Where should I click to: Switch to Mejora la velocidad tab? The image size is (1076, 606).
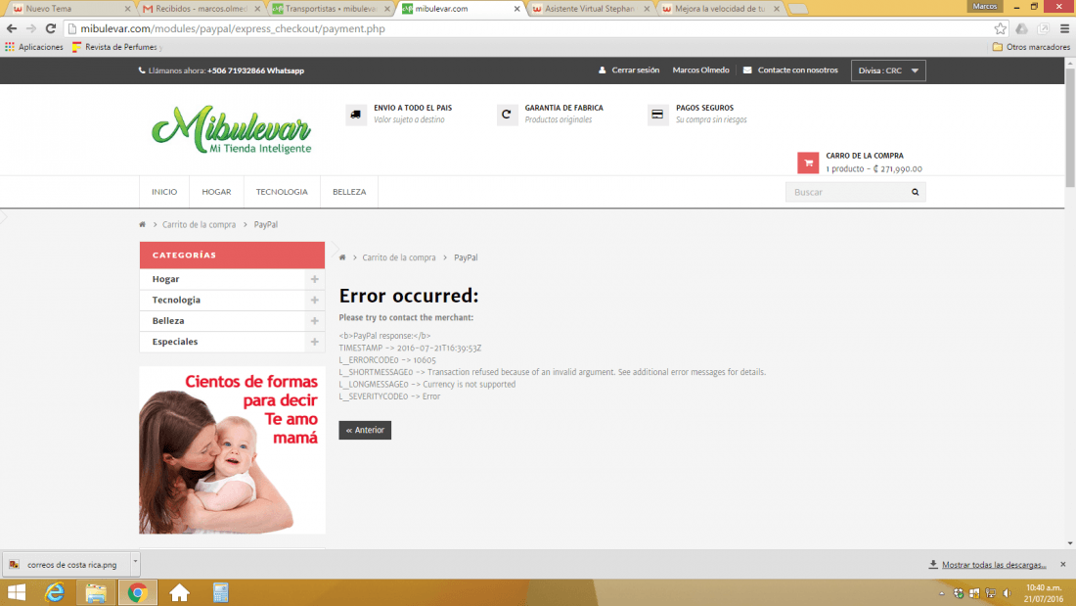[719, 9]
